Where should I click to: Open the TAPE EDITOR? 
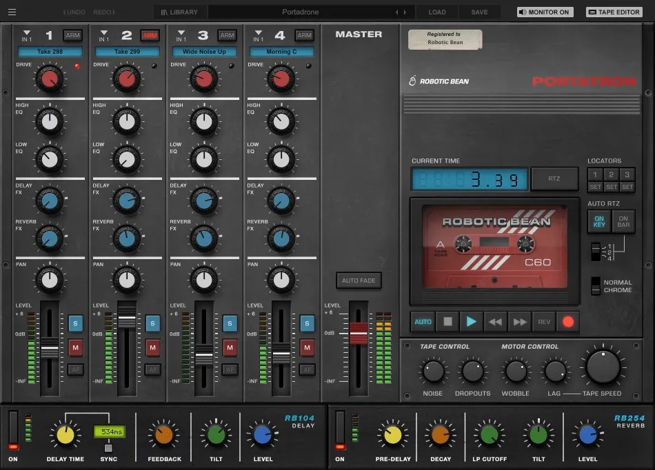coord(614,12)
